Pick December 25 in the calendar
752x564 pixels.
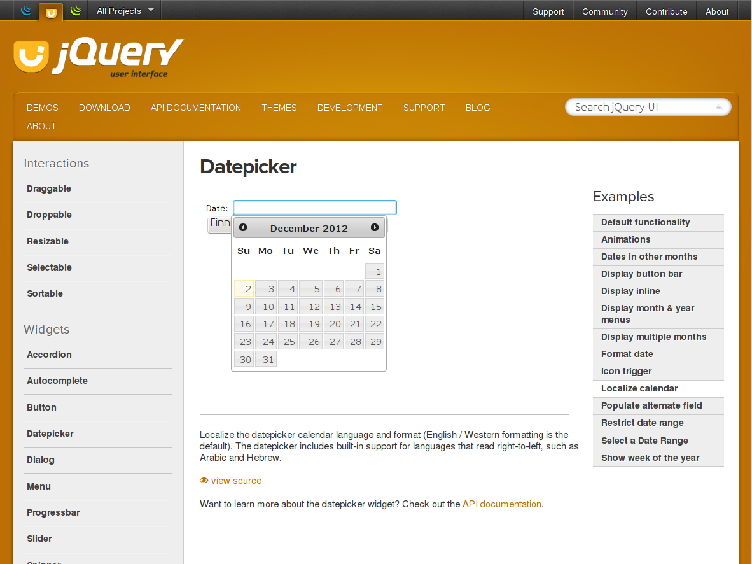click(x=288, y=341)
